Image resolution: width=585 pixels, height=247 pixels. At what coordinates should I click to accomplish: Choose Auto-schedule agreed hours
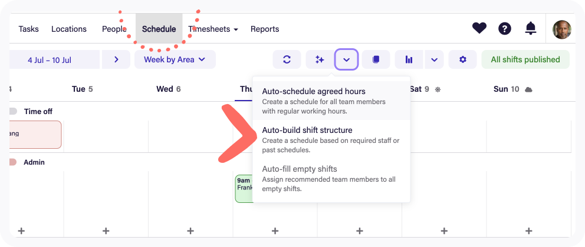point(331,101)
